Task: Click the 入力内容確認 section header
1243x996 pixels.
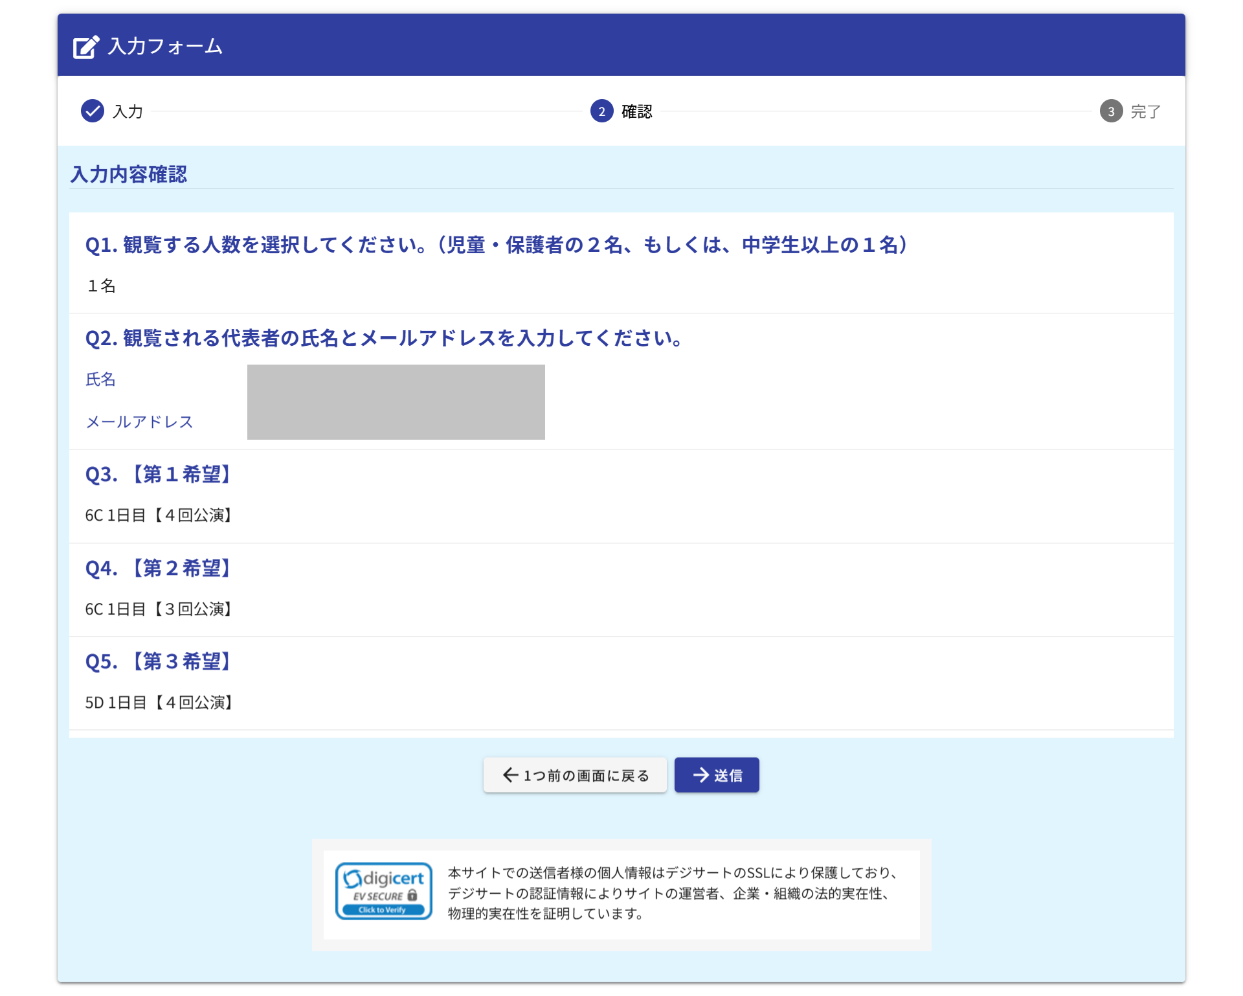Action: click(128, 174)
